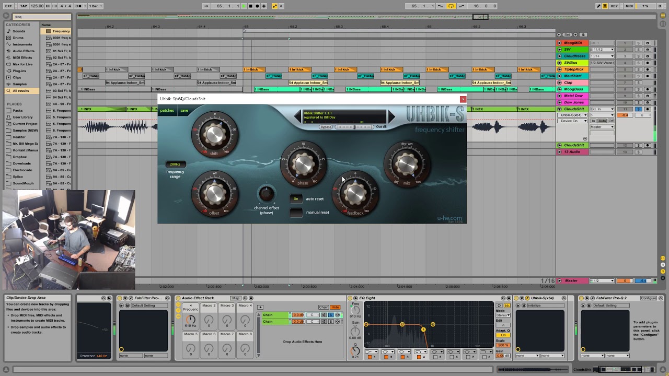This screenshot has height=376, width=669.
Task: Click the Hide button in the rack chain list
Action: [335, 307]
